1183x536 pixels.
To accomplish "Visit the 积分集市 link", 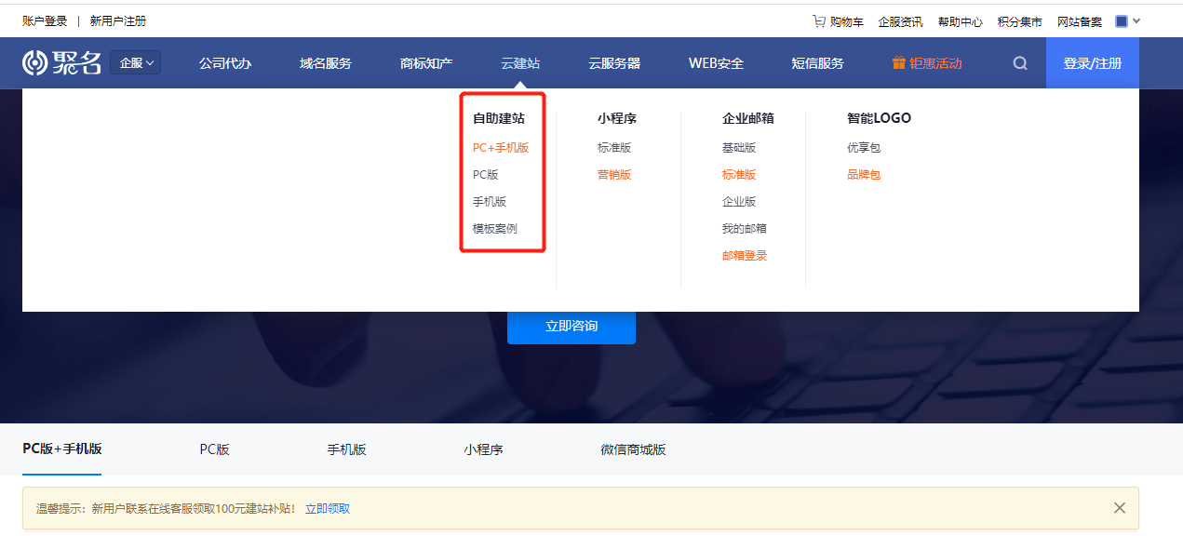I will tap(1019, 21).
